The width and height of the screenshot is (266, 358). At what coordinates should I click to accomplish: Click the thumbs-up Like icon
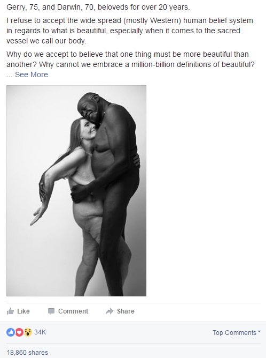pos(10,311)
